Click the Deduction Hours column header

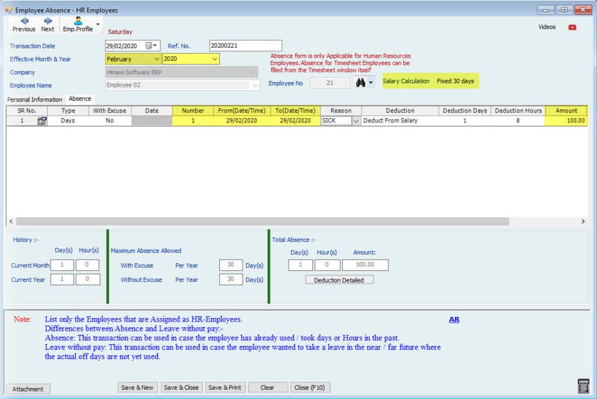click(518, 111)
